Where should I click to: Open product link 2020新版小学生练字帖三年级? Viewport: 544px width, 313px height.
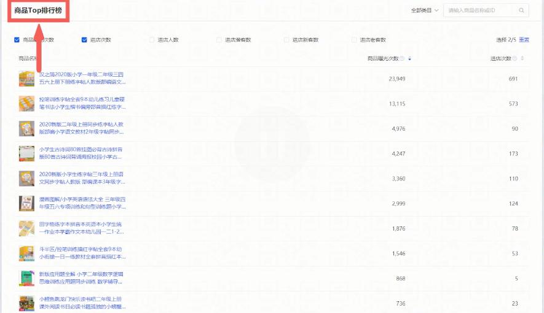(82, 178)
